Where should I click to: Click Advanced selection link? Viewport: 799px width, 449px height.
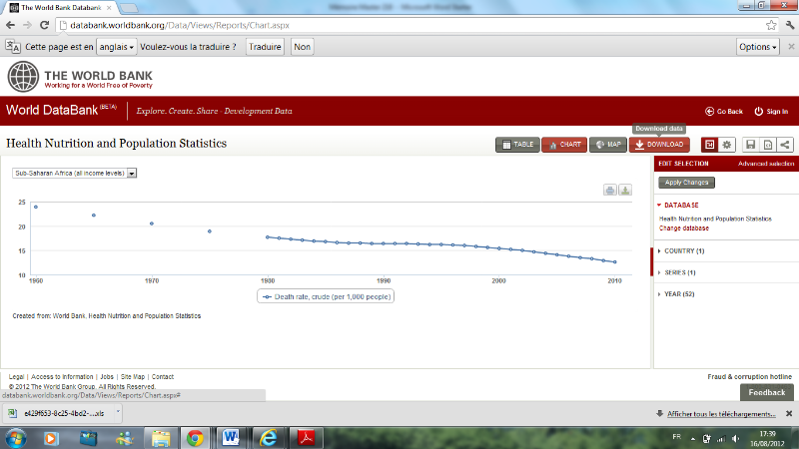tap(766, 164)
